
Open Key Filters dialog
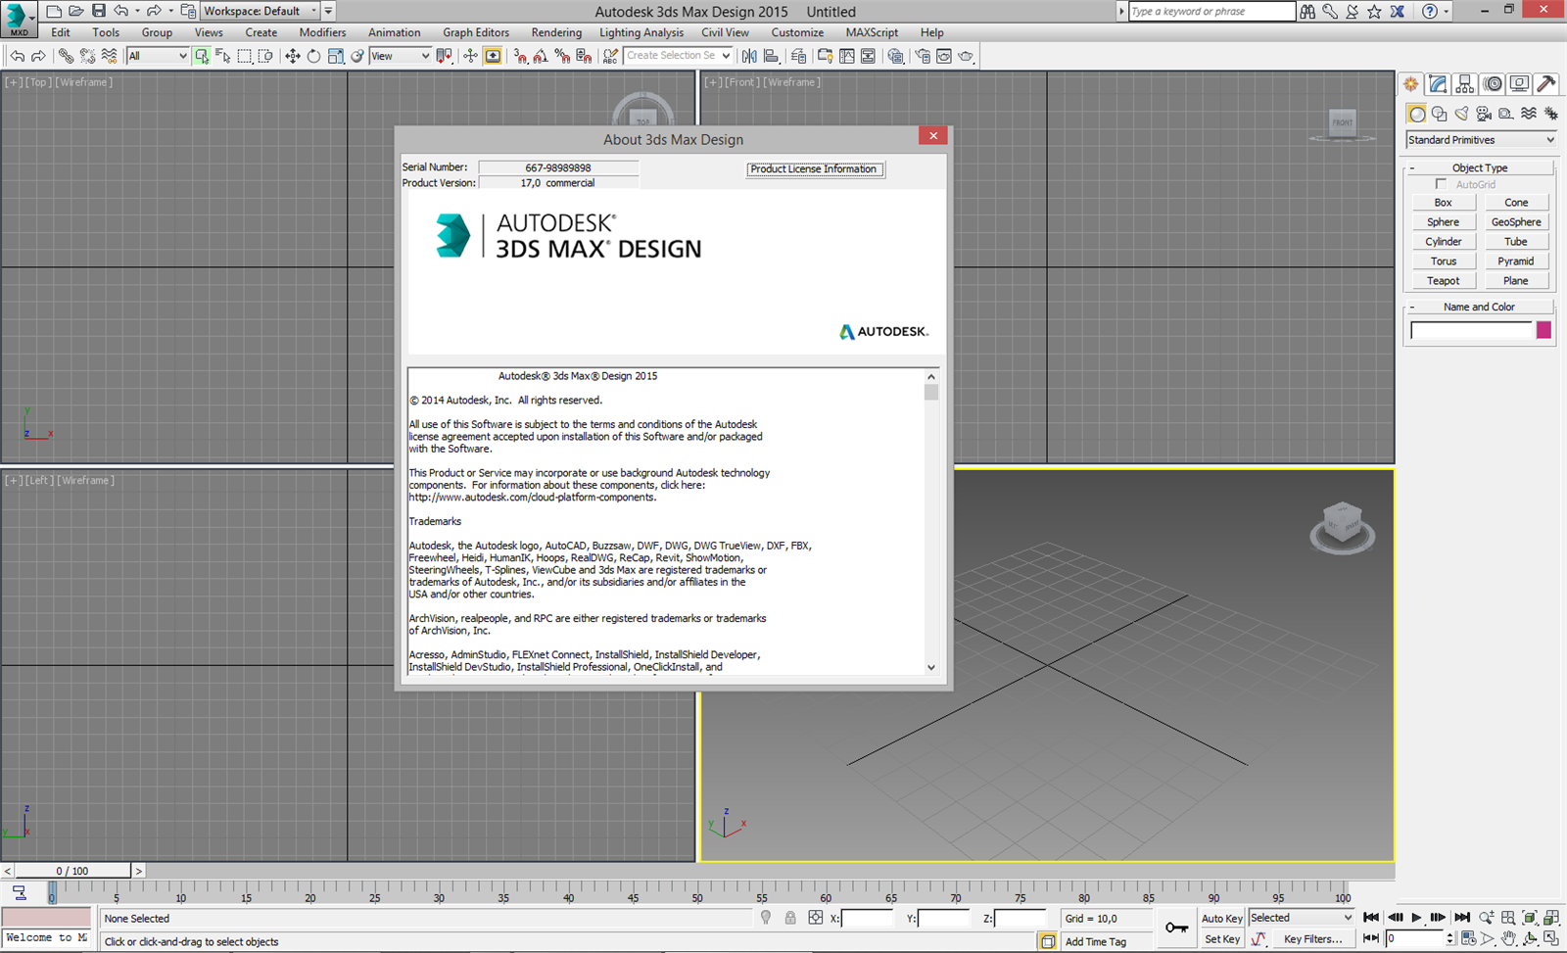(x=1313, y=939)
